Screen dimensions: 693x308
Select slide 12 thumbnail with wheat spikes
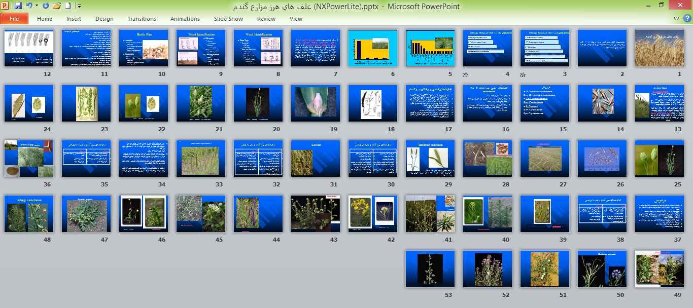[28, 48]
